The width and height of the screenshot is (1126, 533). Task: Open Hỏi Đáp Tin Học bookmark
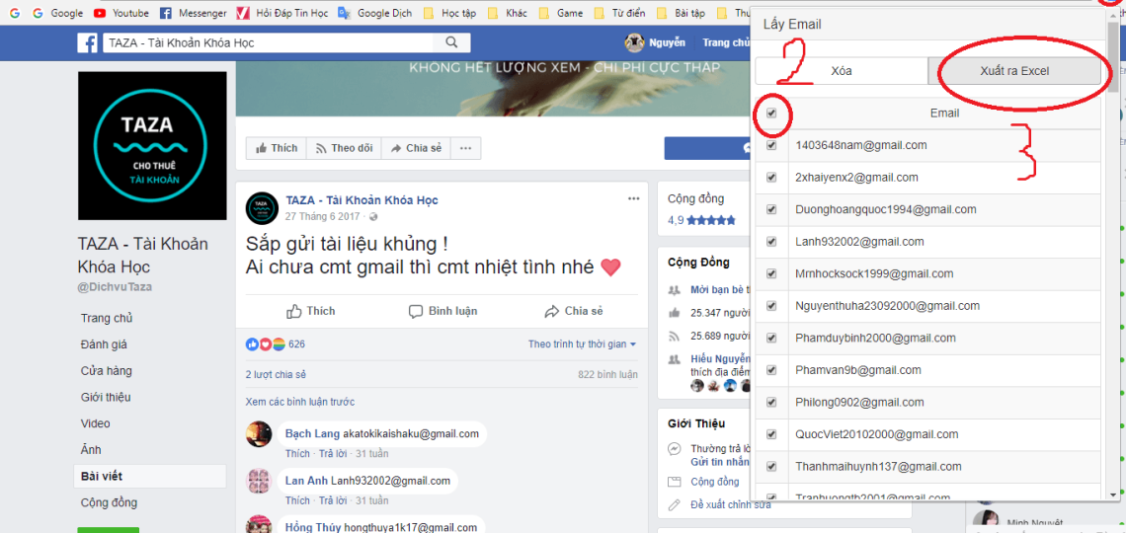coord(282,13)
